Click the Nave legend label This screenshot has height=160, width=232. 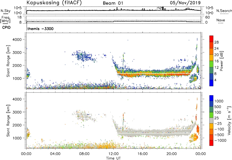pyautogui.click(x=220, y=20)
